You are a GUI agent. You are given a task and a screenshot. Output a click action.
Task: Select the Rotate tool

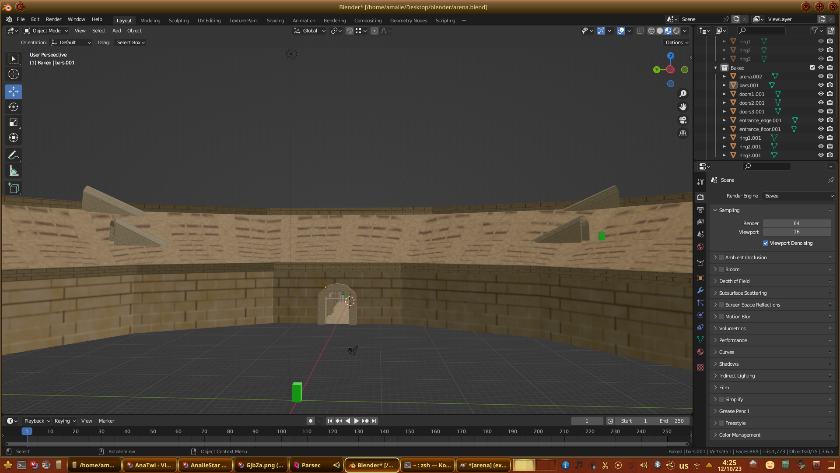[14, 107]
